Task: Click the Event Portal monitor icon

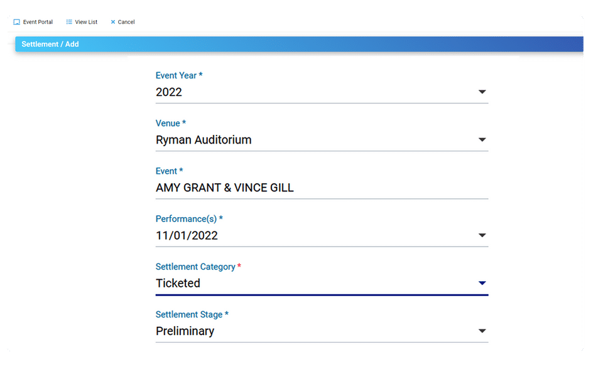Action: [x=17, y=22]
